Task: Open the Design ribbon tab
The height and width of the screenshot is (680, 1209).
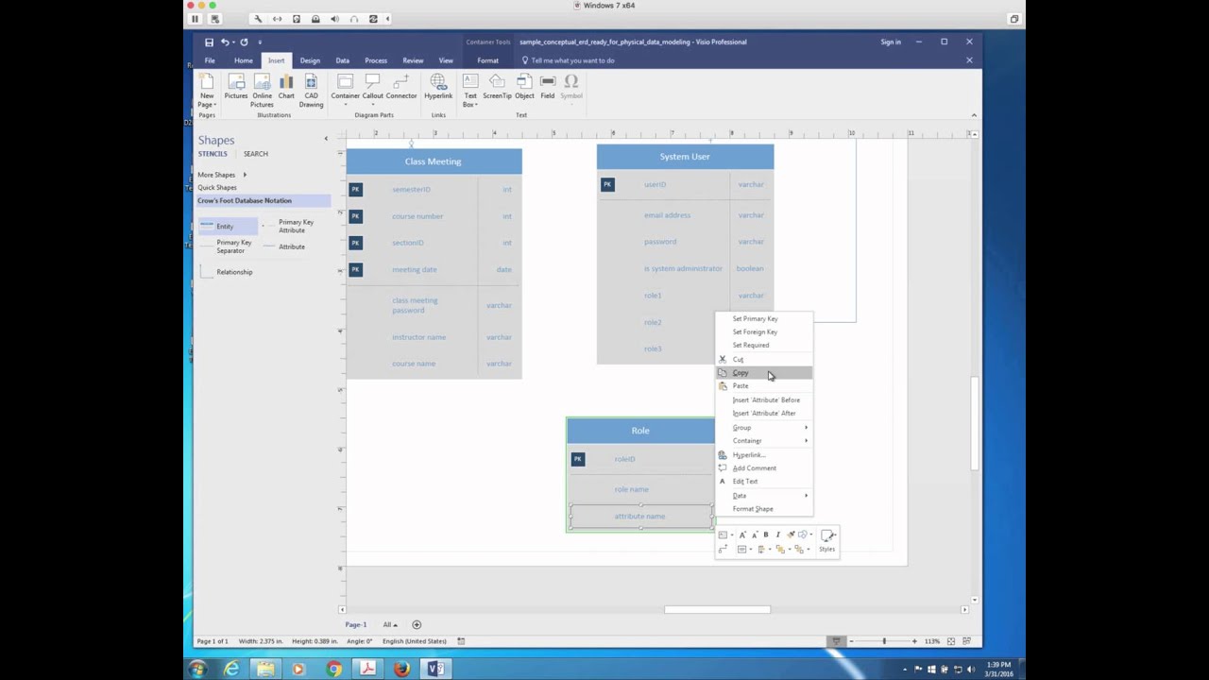Action: tap(310, 60)
